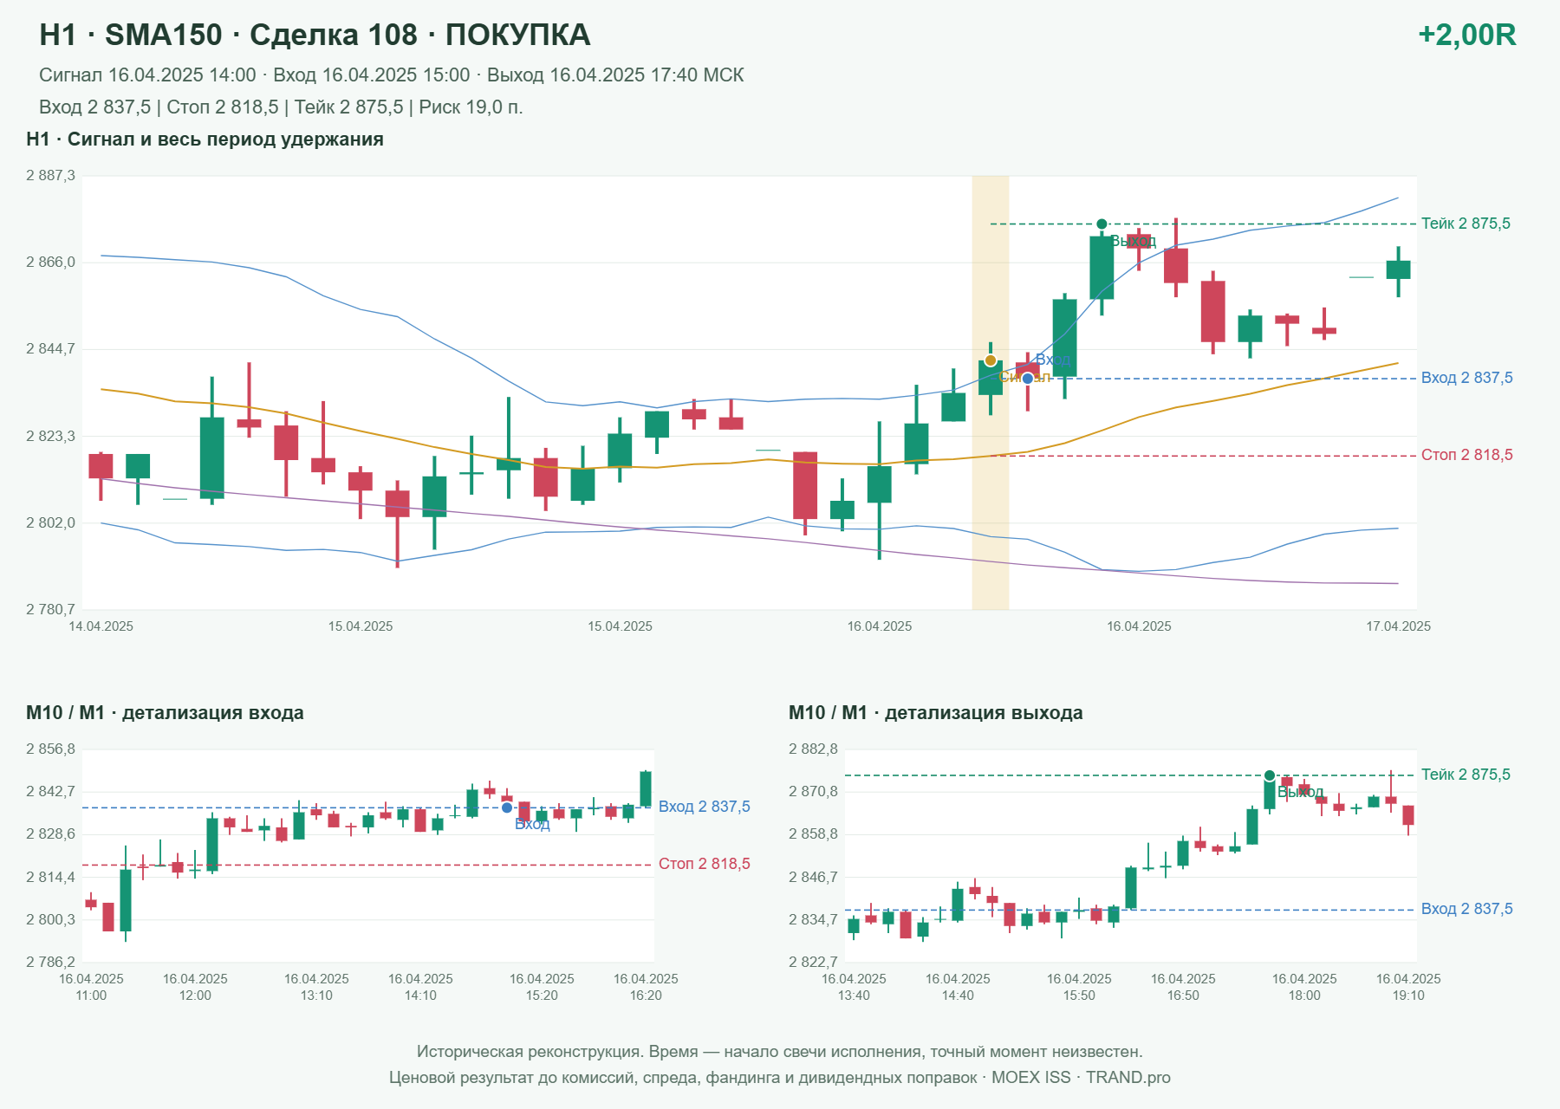
Task: Click the "2 786,2" price label in entry detail
Action: click(50, 963)
